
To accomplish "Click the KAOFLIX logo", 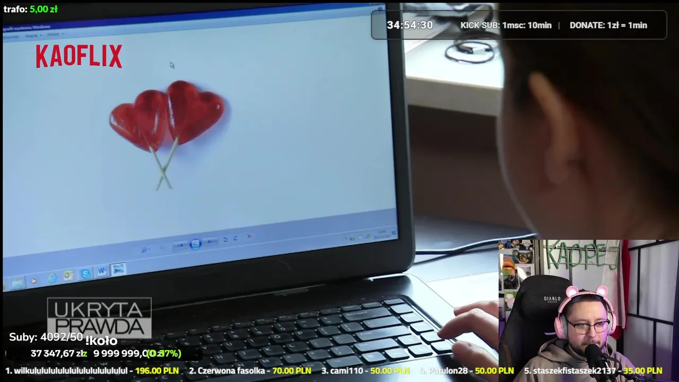I will pyautogui.click(x=79, y=56).
